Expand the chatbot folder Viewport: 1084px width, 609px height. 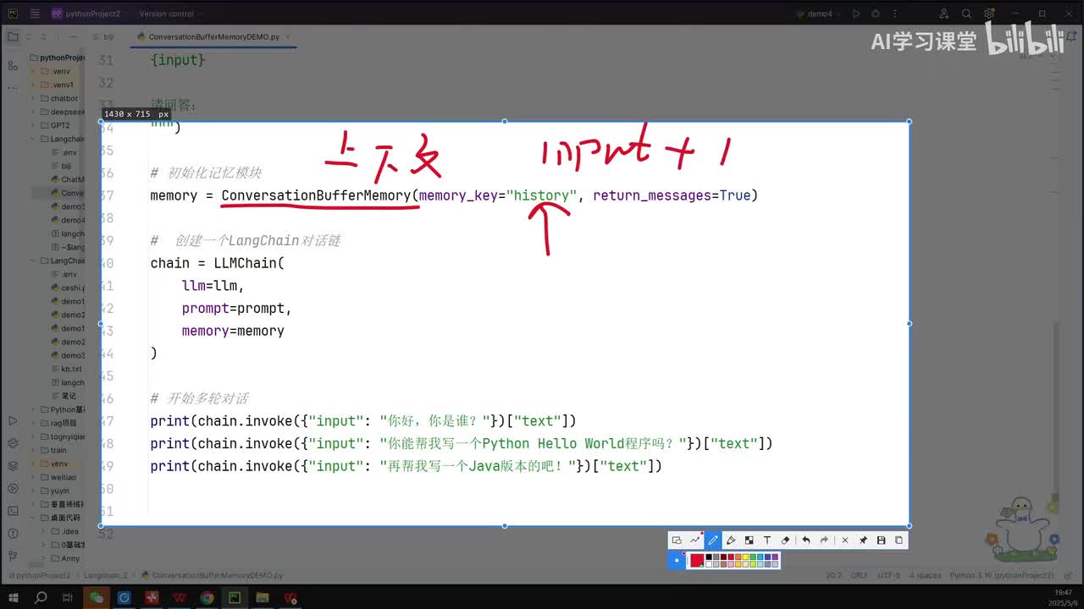[x=33, y=98]
